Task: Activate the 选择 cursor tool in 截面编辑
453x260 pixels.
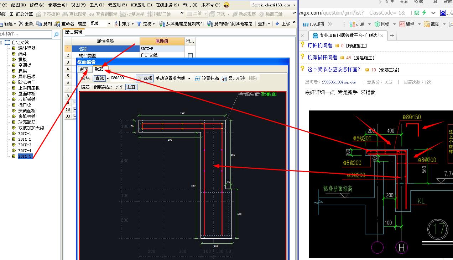Action: pos(145,78)
